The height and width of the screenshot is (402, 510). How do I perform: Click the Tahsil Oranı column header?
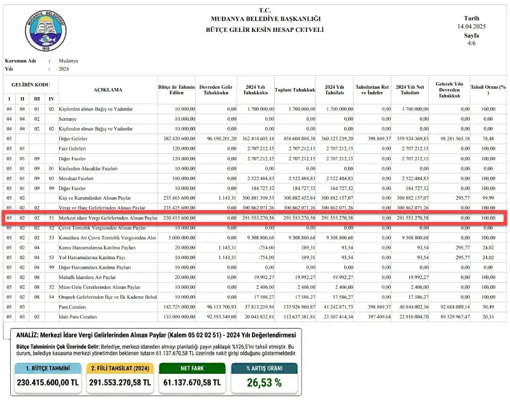488,90
